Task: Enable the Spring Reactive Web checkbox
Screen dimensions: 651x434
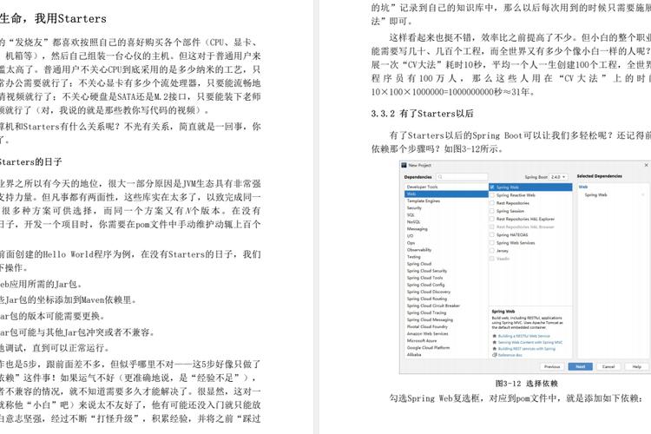Action: pos(493,195)
